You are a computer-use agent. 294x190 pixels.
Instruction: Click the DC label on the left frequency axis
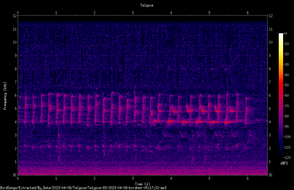15,175
